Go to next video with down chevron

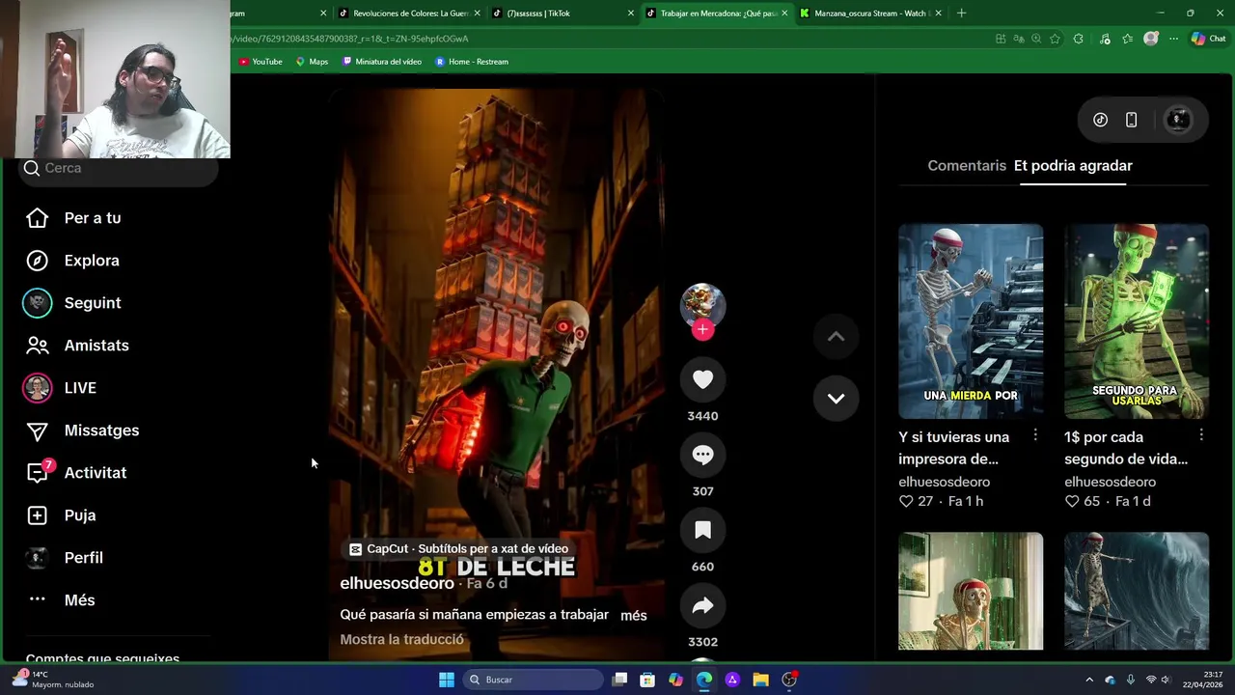point(836,398)
